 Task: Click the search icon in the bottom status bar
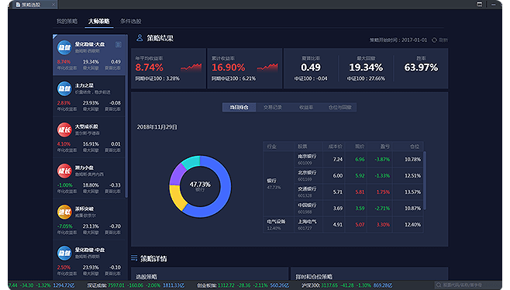click(x=439, y=285)
